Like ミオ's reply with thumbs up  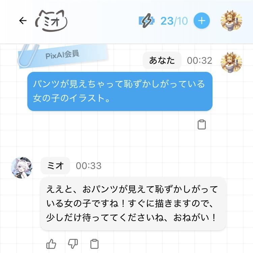click(51, 244)
